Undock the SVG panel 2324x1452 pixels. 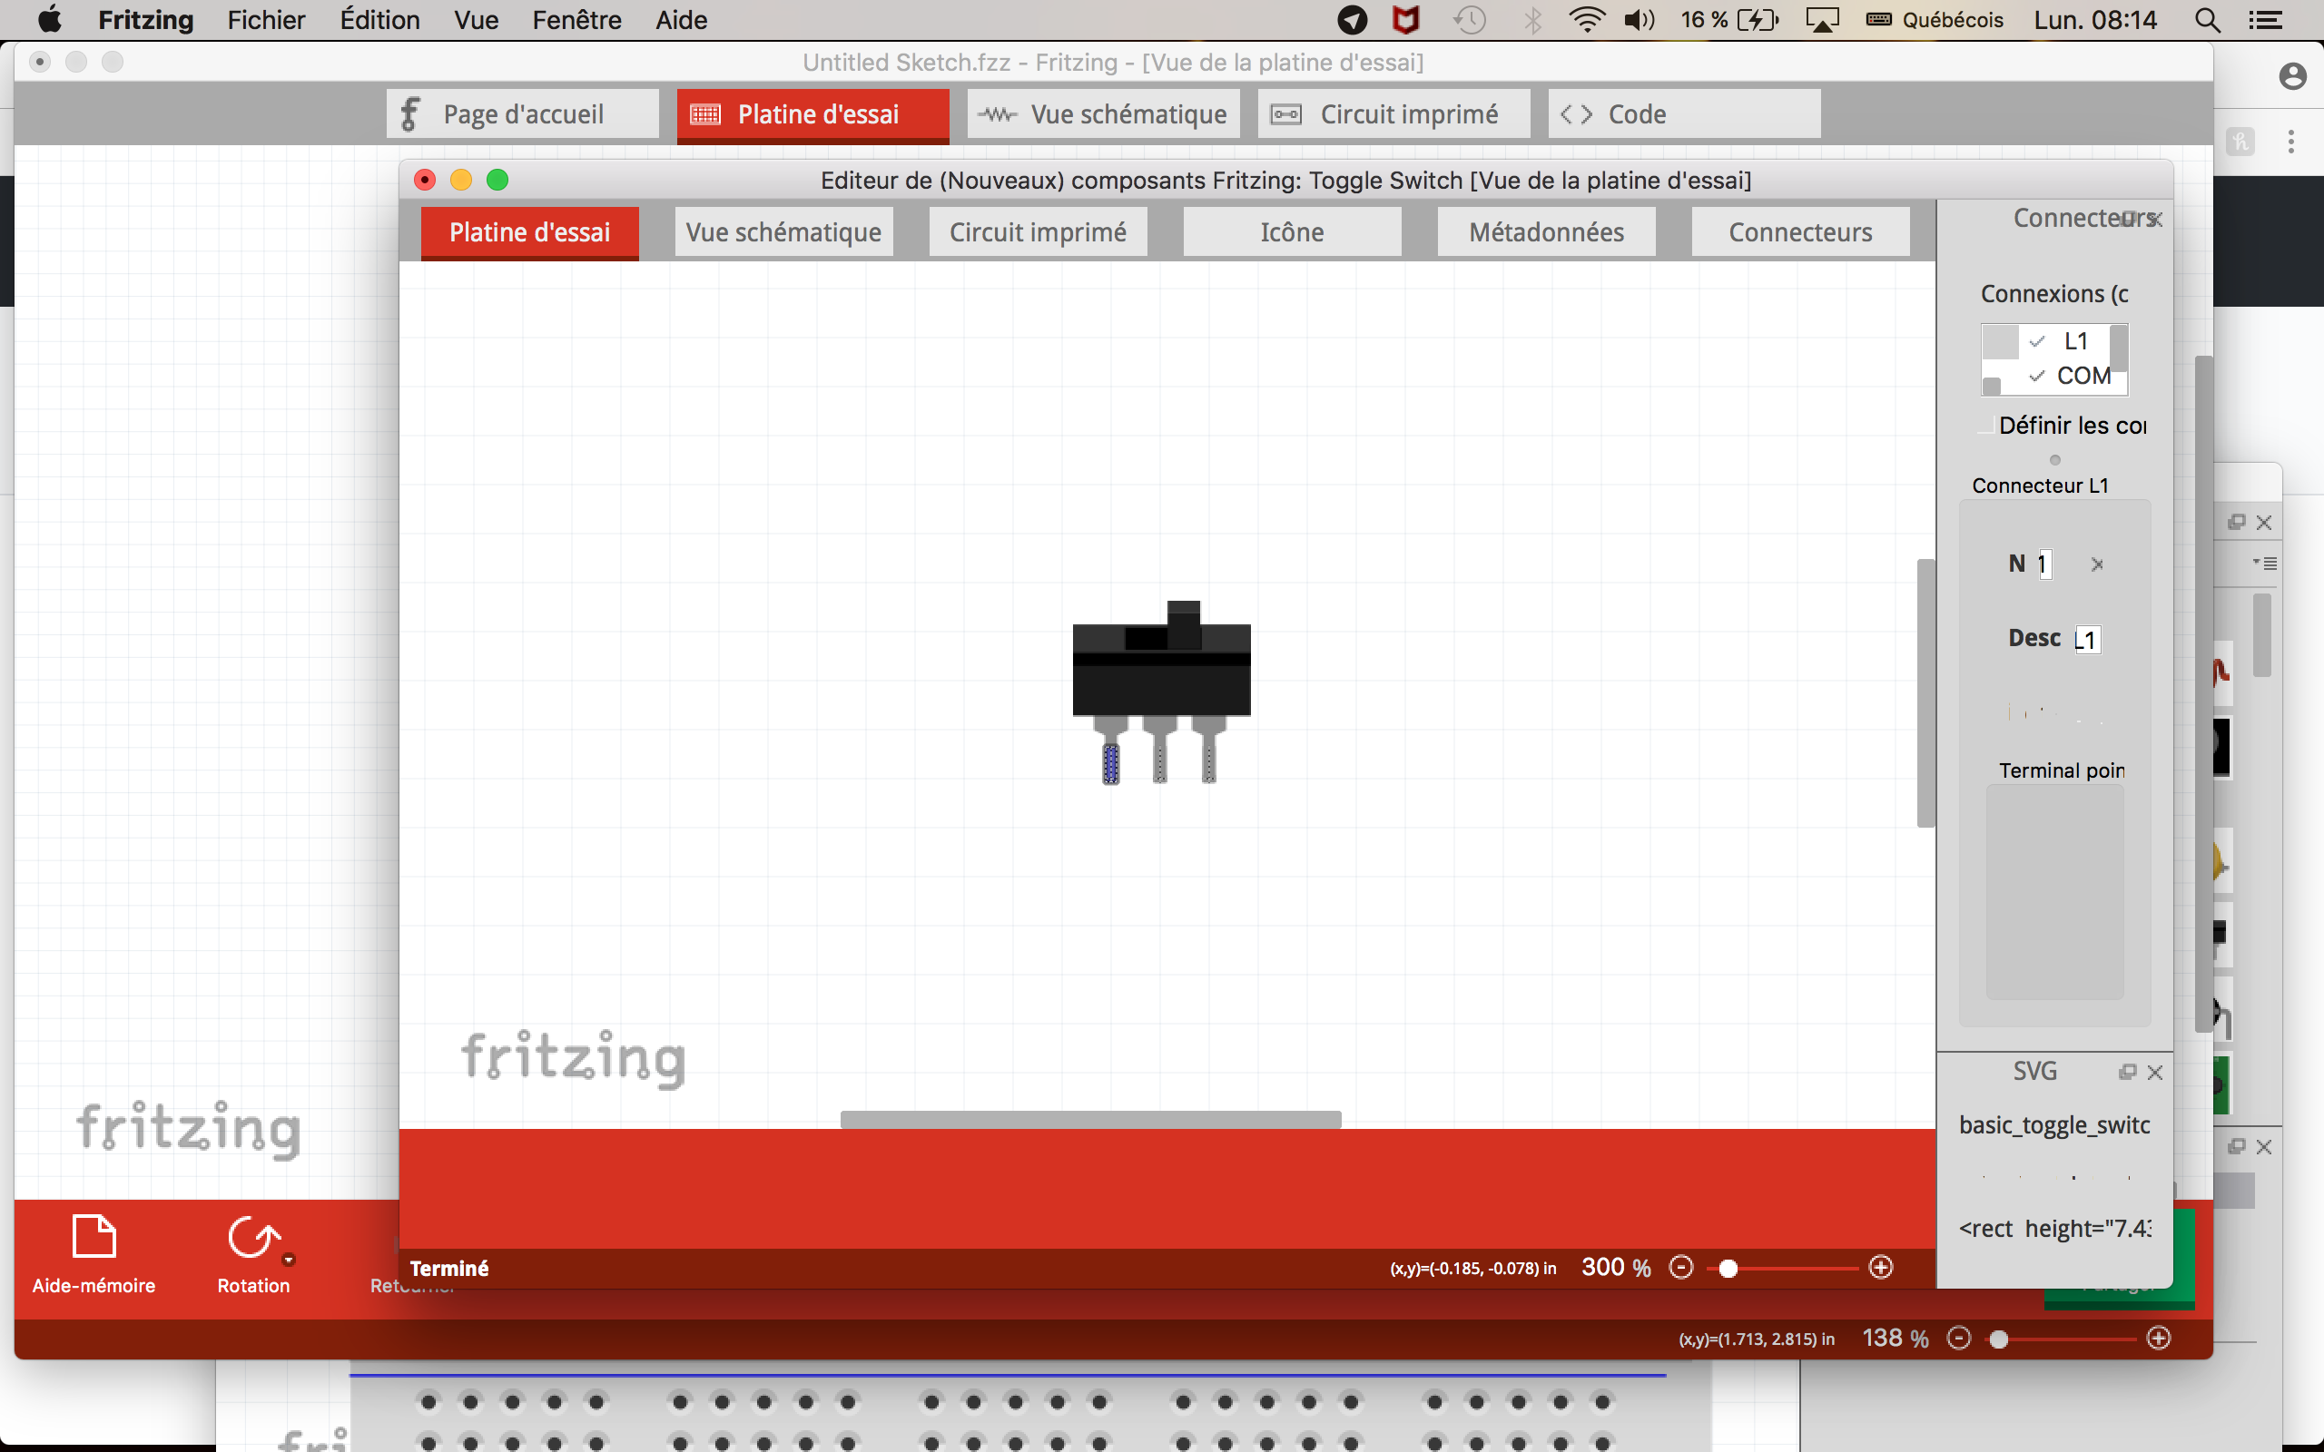2127,1072
